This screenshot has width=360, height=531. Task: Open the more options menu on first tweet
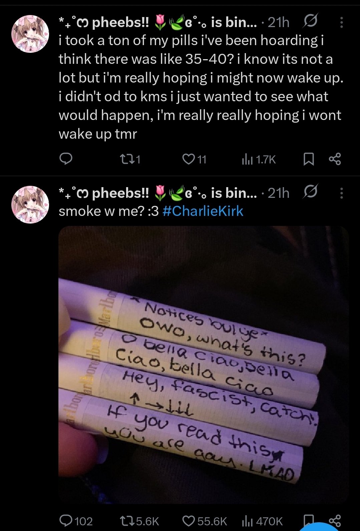[x=341, y=22]
